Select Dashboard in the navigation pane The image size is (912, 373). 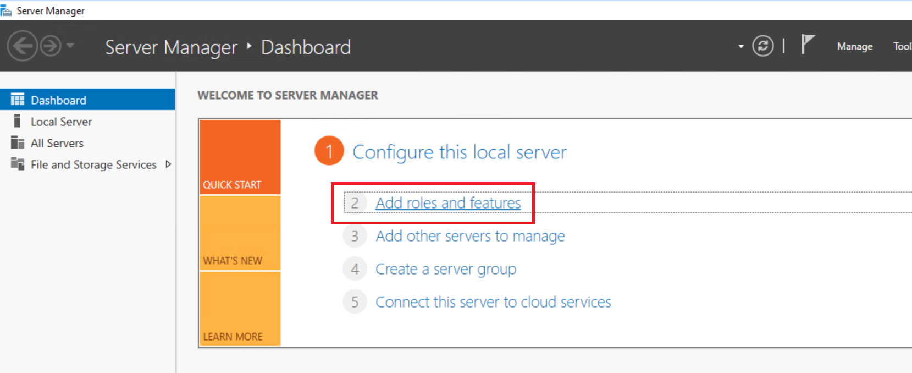[88, 100]
